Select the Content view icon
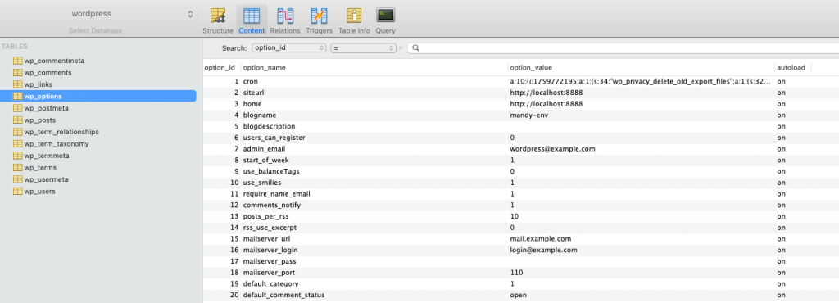 point(252,16)
